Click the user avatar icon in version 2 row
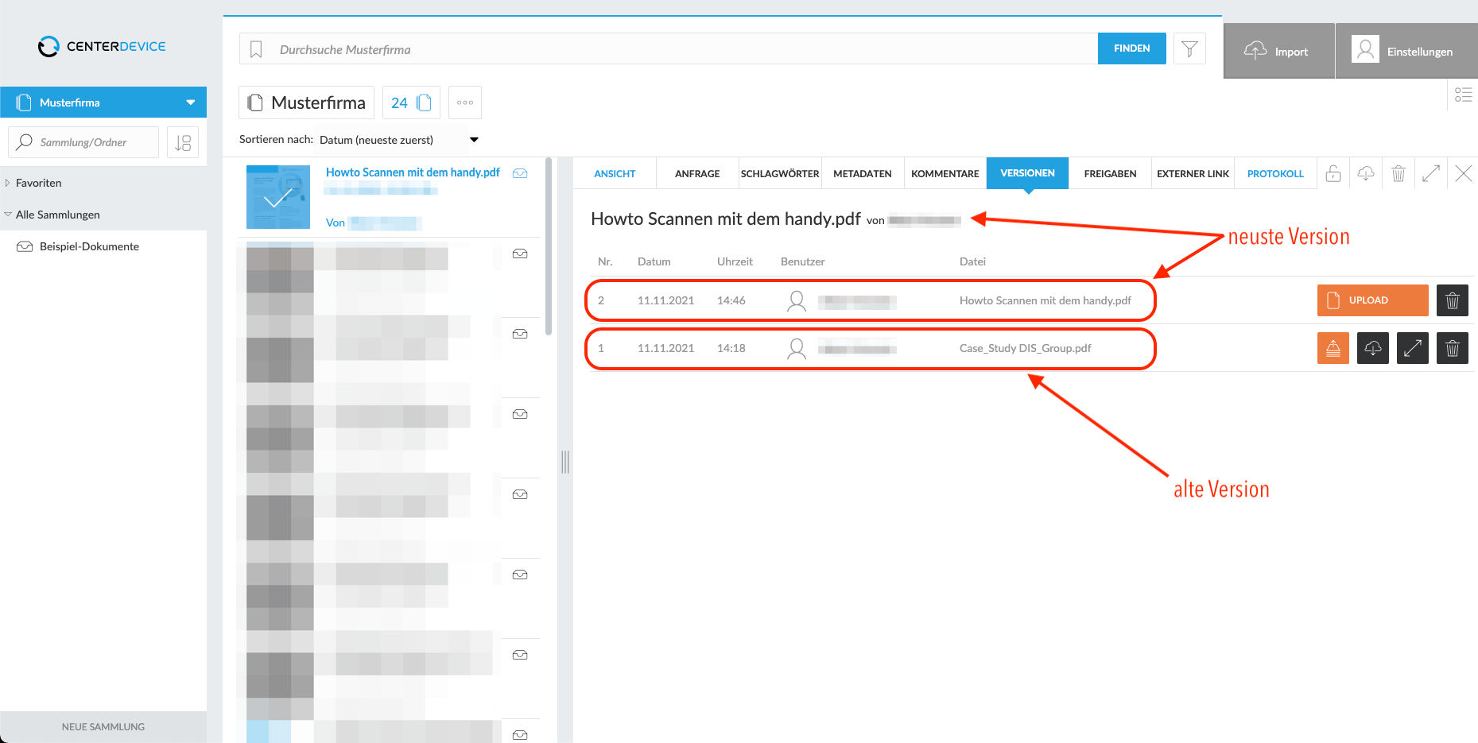 tap(797, 300)
